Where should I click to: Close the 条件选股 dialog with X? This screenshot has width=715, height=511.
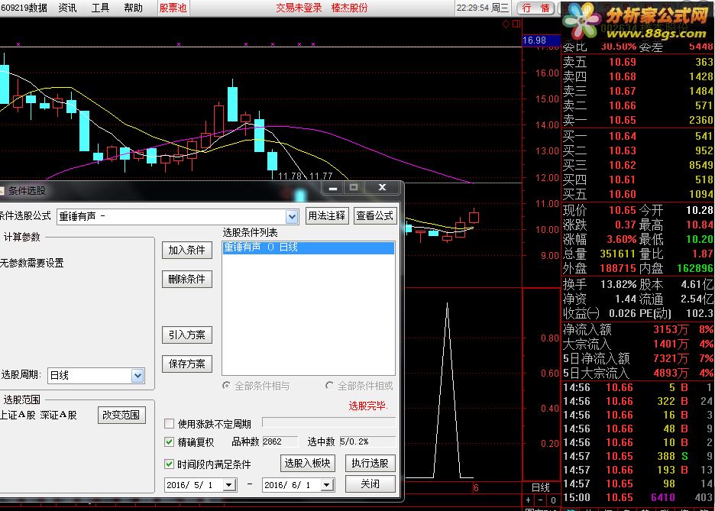382,188
